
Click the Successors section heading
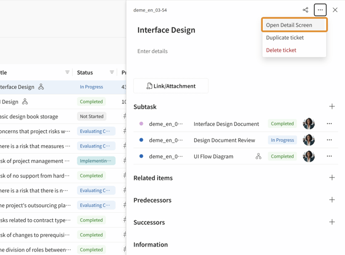[x=149, y=222]
